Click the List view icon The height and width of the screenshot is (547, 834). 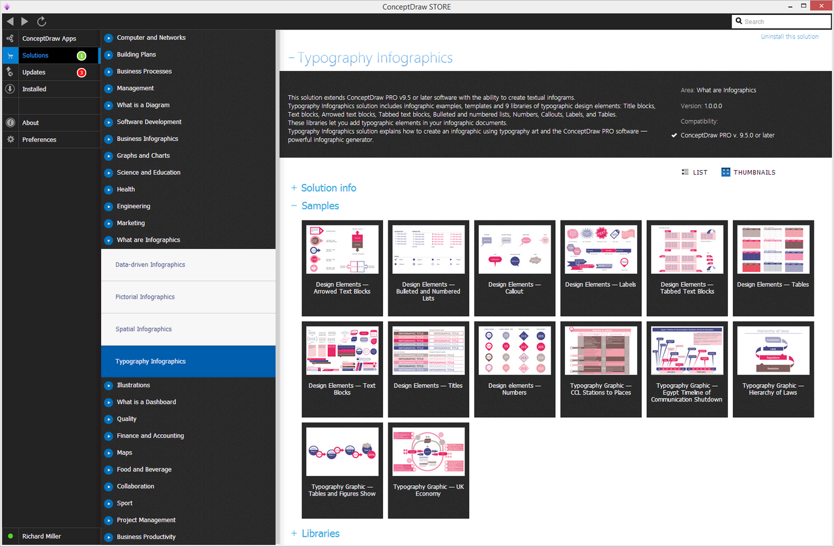(685, 172)
